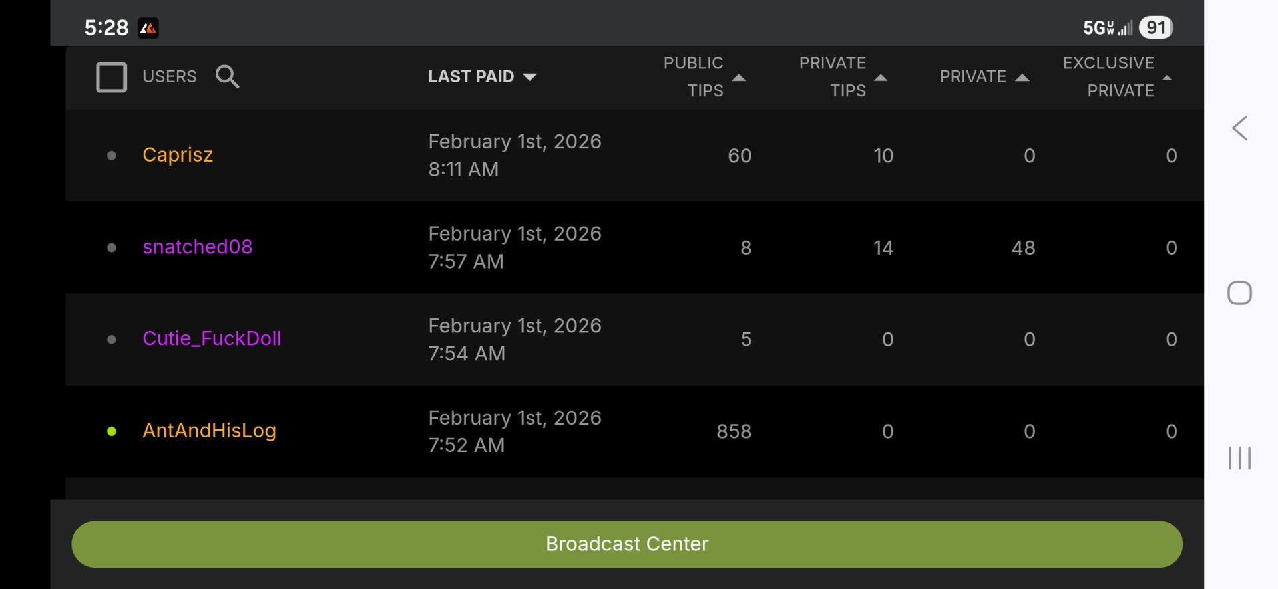Sort by Last Paid dropdown arrow
1278x589 pixels.
[530, 77]
